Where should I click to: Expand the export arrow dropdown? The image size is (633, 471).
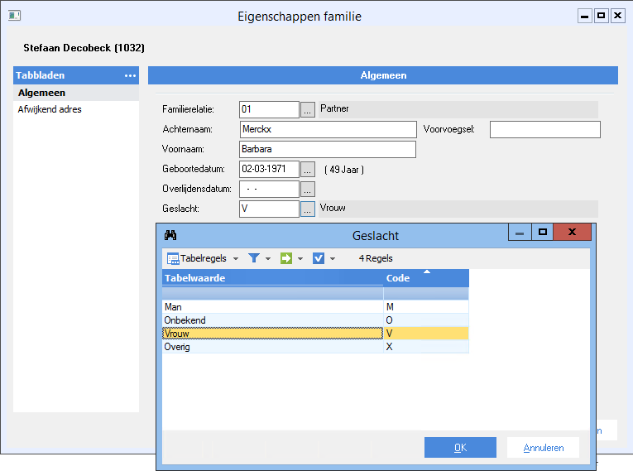click(x=300, y=258)
